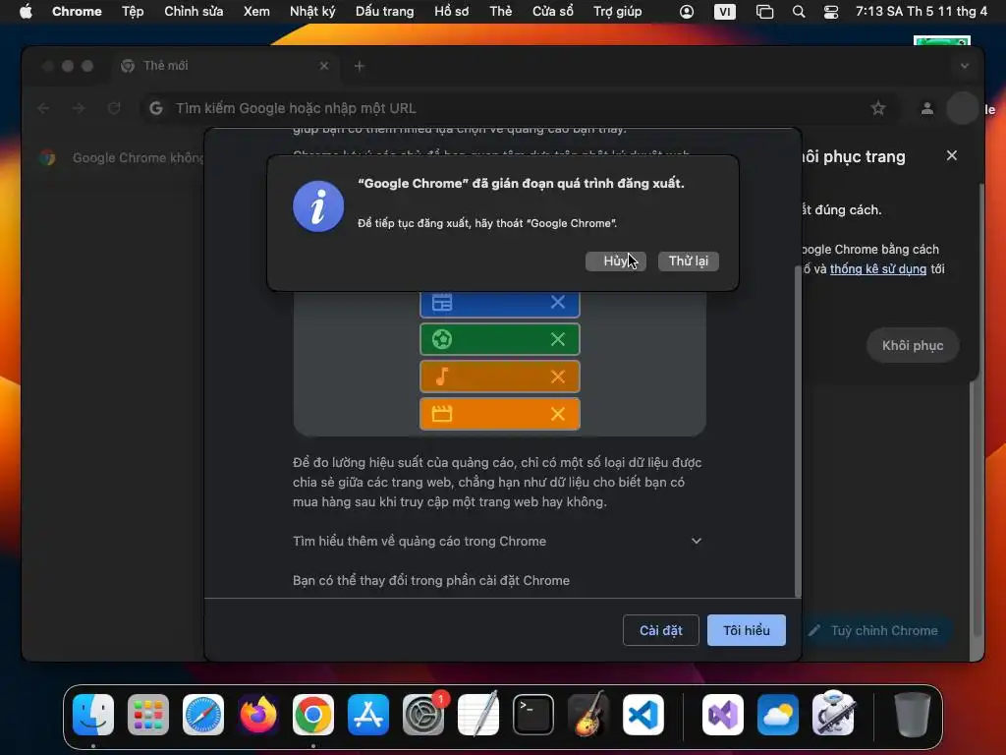Click the Hủy button in logout dialog
The width and height of the screenshot is (1006, 755).
tap(615, 261)
